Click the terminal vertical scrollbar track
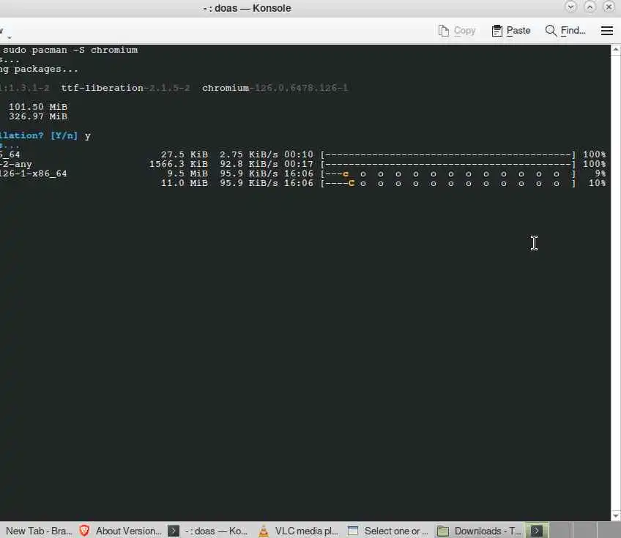The image size is (621, 538). 615,283
